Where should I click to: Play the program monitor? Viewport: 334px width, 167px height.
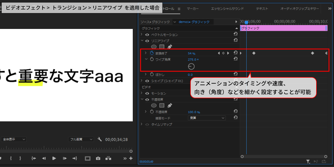pyautogui.click(x=54, y=158)
